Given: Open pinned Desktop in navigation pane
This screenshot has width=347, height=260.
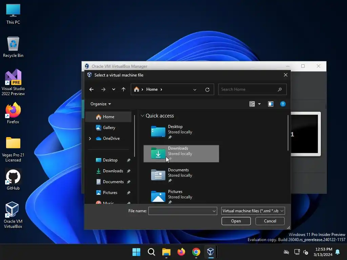Looking at the screenshot, I should 110,160.
